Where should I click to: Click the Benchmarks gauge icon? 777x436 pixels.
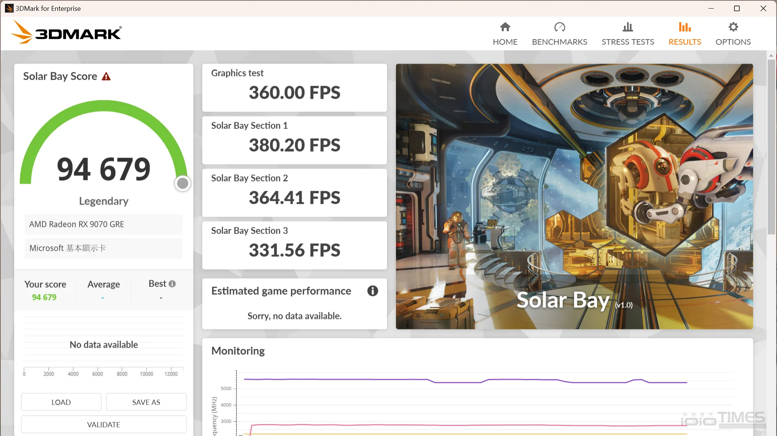point(559,27)
